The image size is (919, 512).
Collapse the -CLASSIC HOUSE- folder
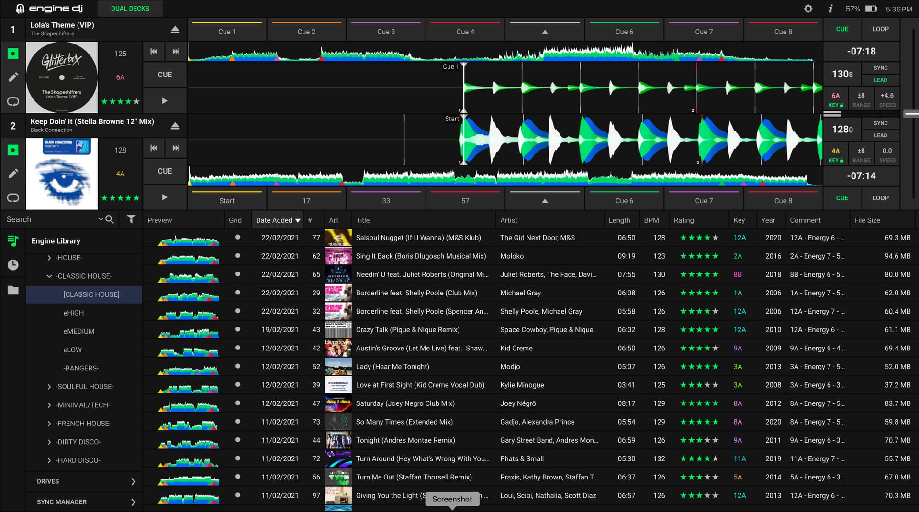(x=49, y=276)
